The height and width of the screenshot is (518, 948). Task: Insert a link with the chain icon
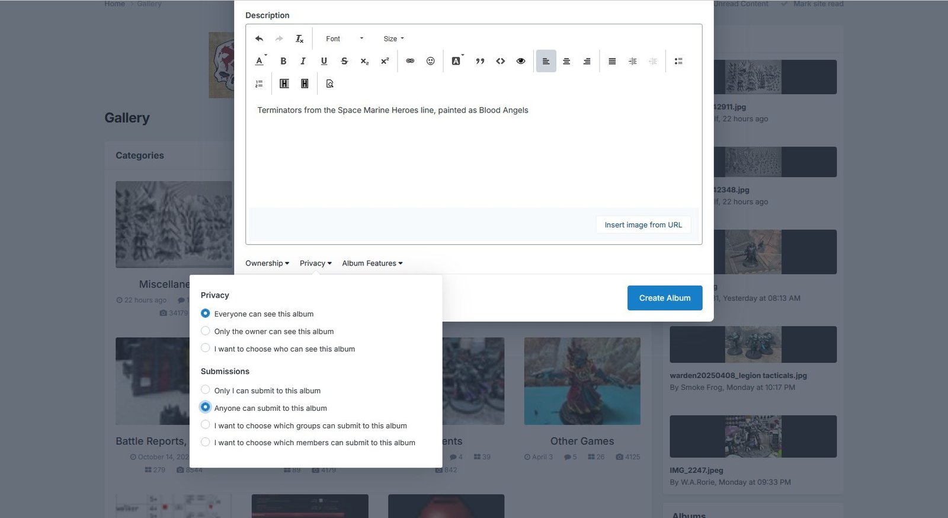[410, 61]
